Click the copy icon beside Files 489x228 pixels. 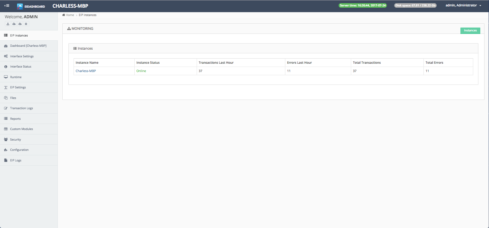click(6, 98)
